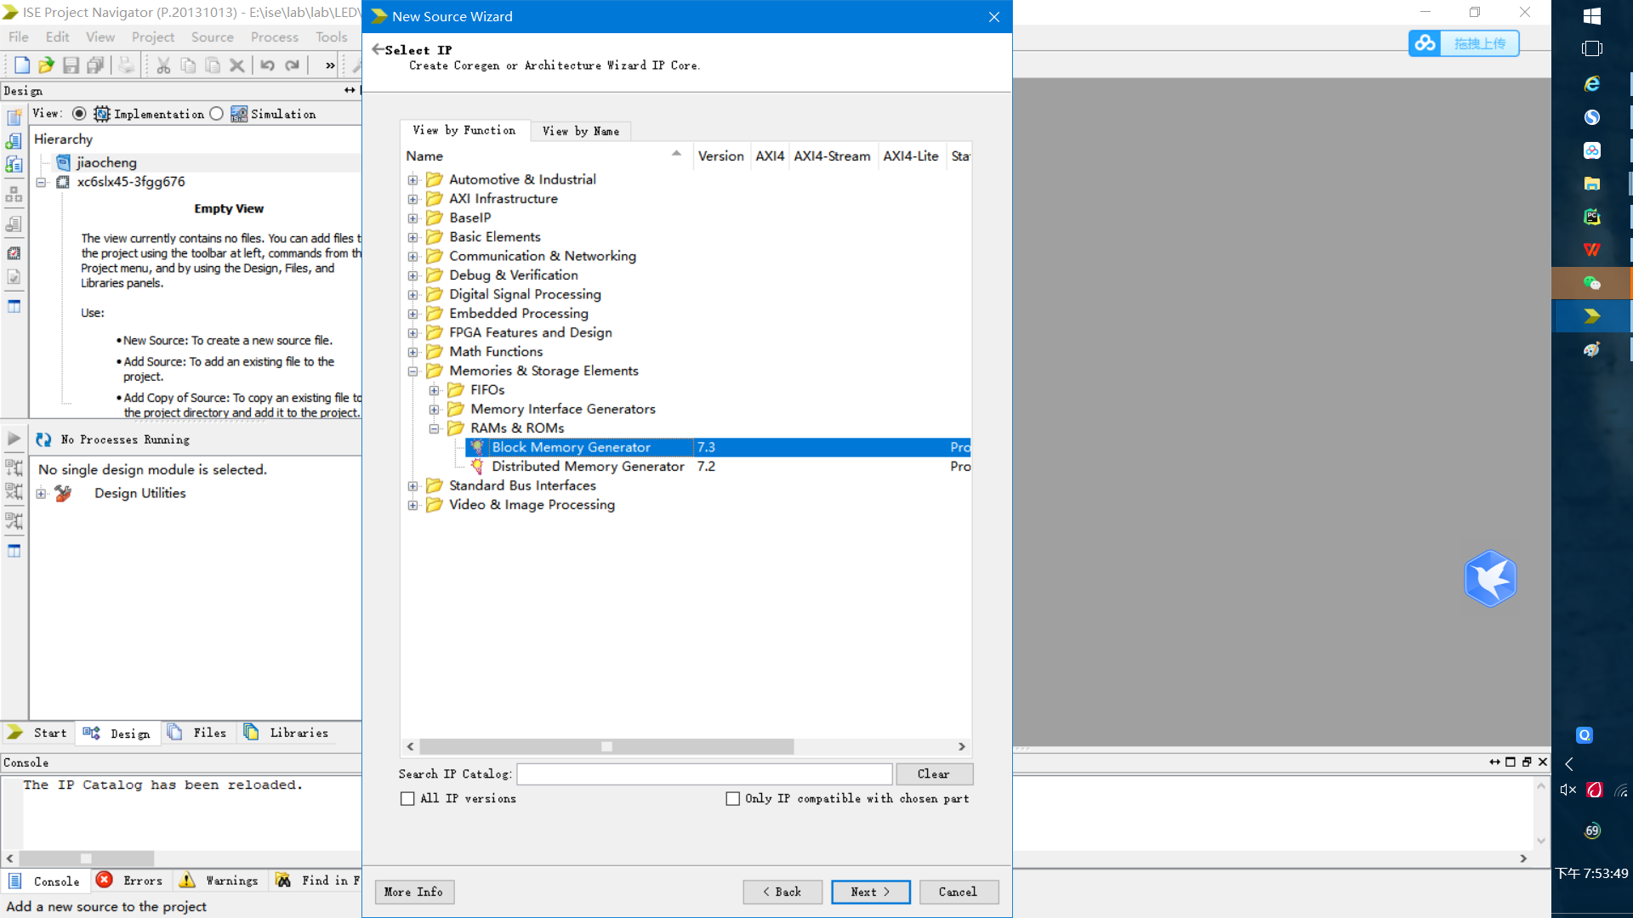Expand the FIFOs folder
The height and width of the screenshot is (918, 1633).
pyautogui.click(x=434, y=390)
